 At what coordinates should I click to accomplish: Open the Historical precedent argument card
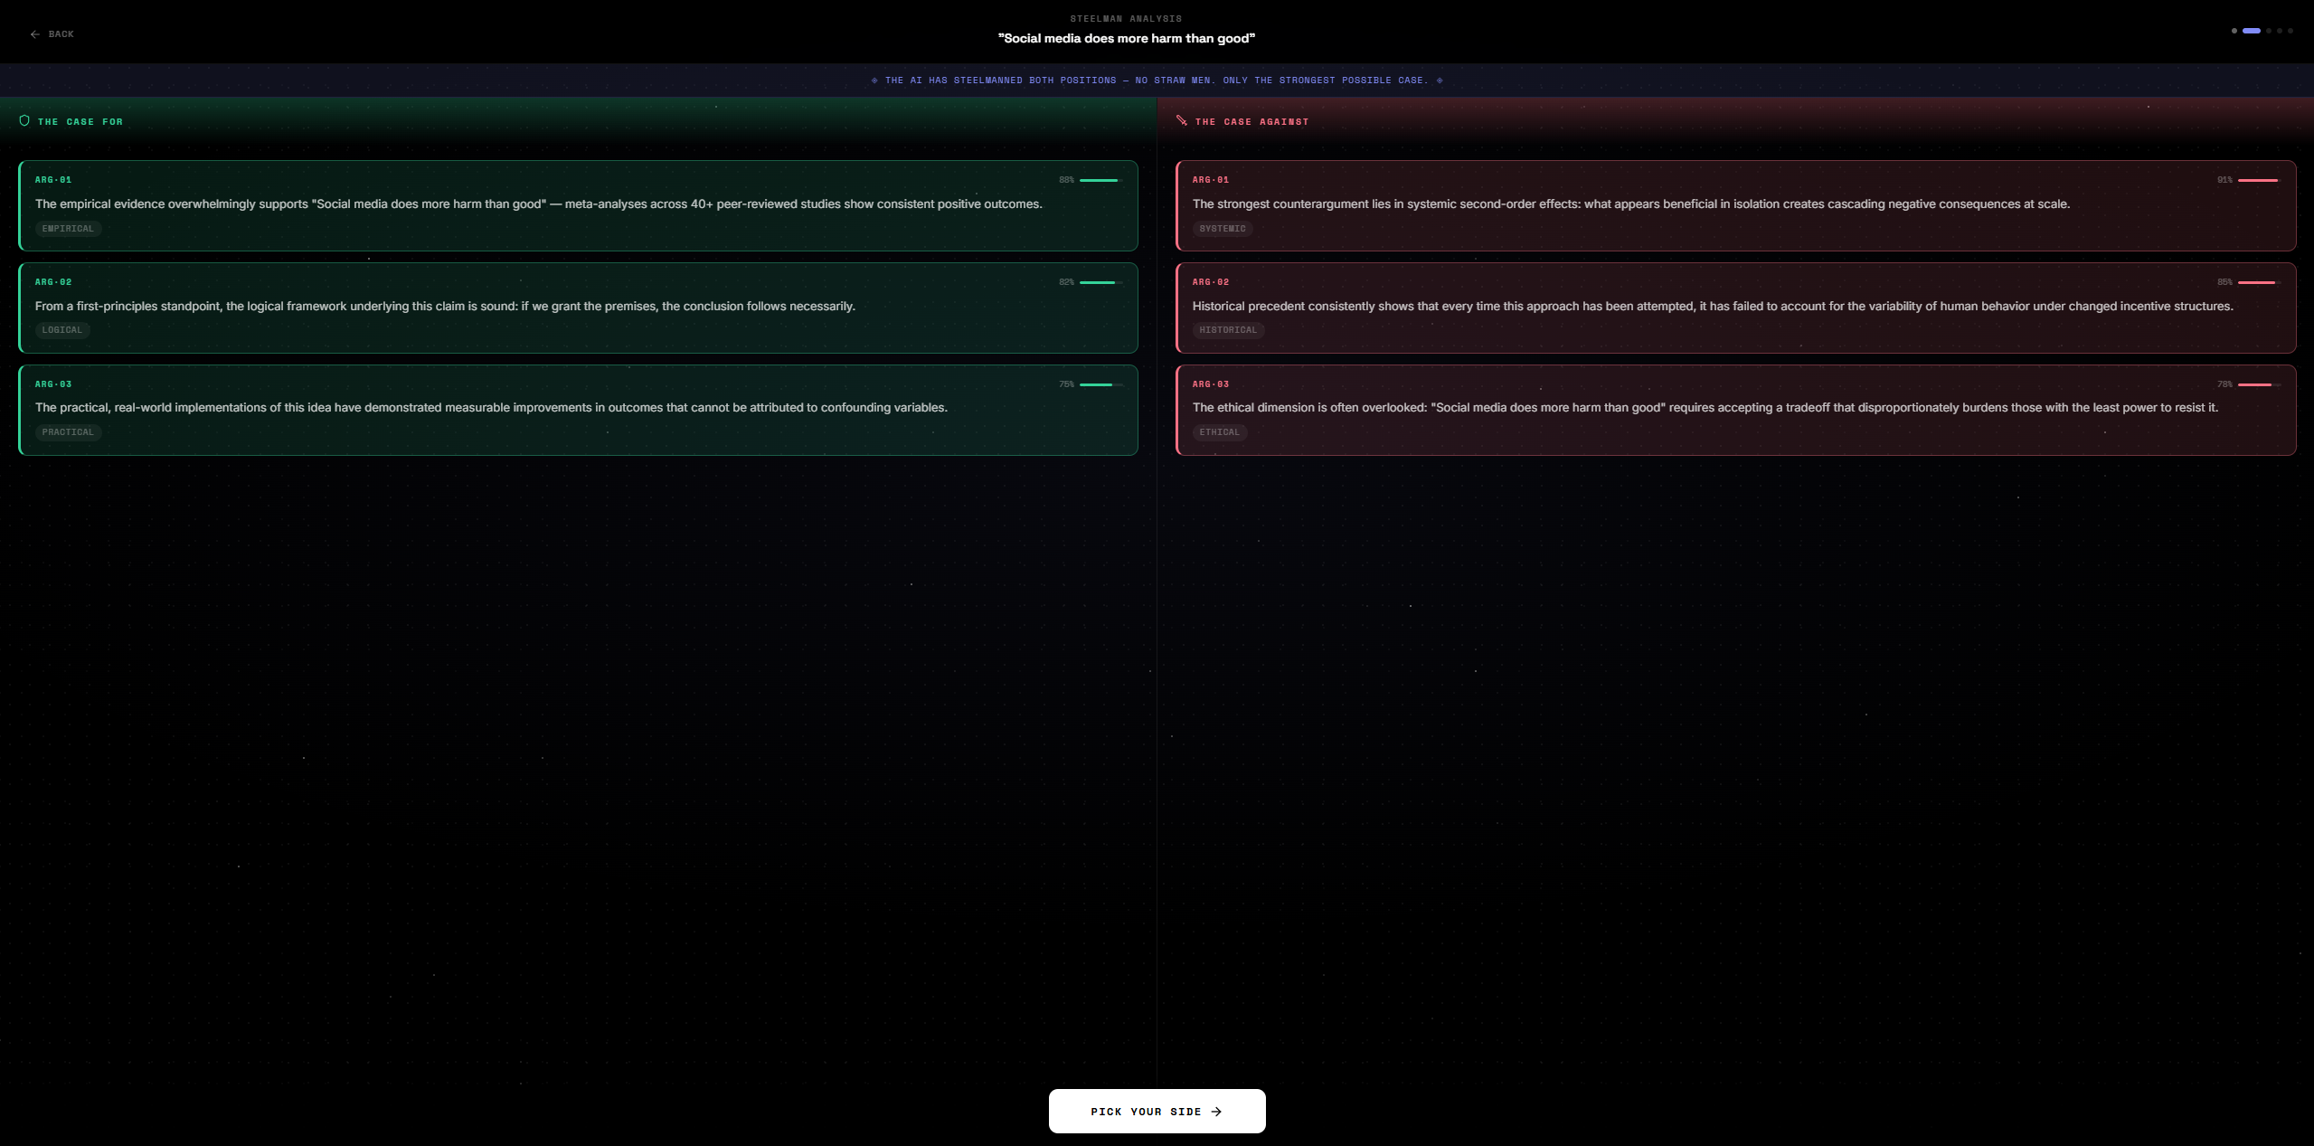1734,308
